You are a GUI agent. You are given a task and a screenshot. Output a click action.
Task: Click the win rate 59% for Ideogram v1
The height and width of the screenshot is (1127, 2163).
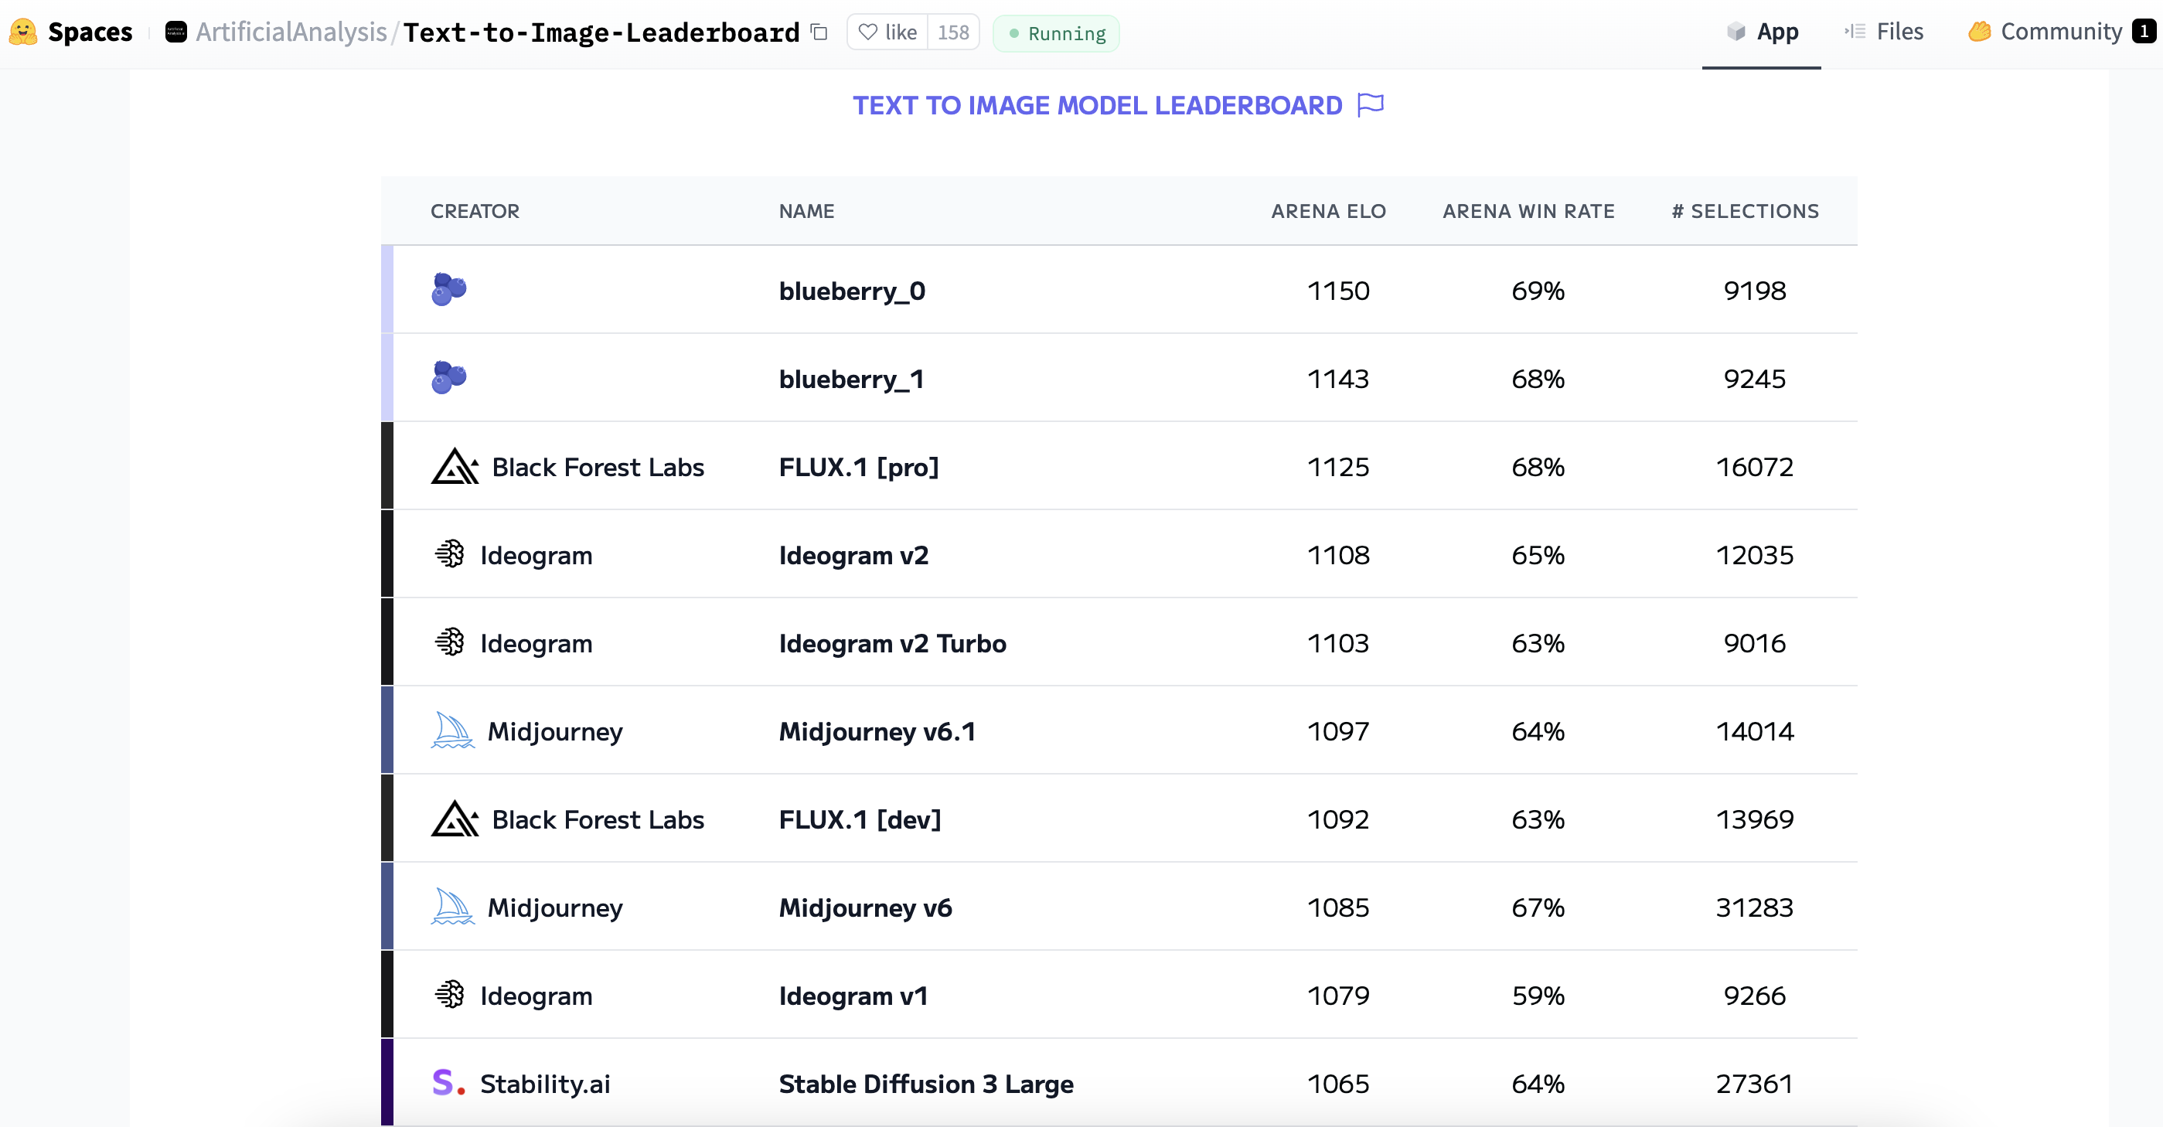[1538, 996]
